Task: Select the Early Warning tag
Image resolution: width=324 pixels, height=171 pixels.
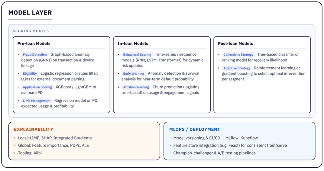Action: pos(133,74)
